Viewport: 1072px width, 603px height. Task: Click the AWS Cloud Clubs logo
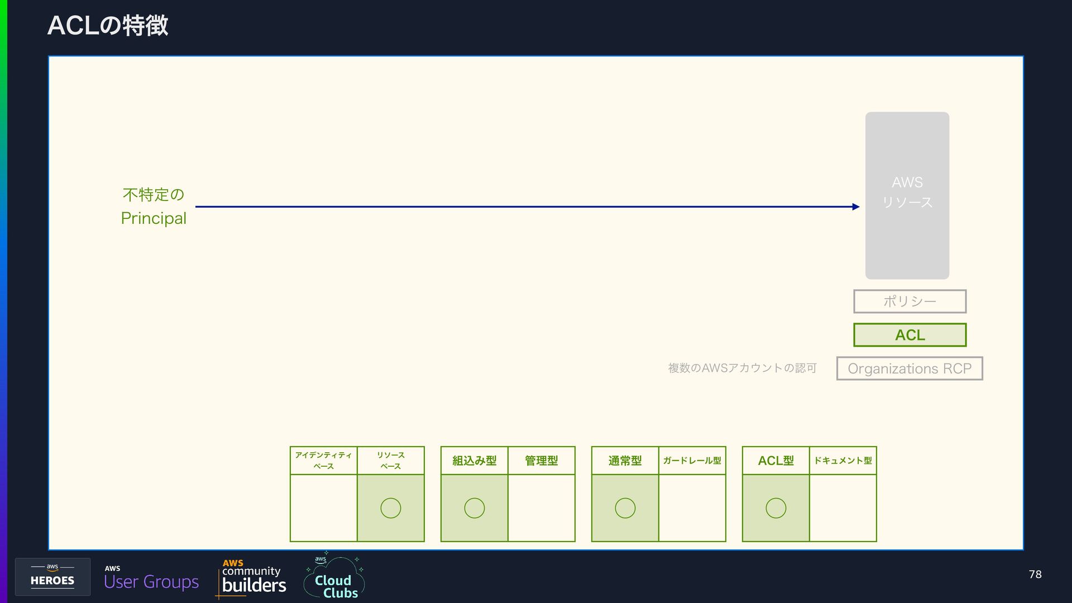[x=334, y=576]
